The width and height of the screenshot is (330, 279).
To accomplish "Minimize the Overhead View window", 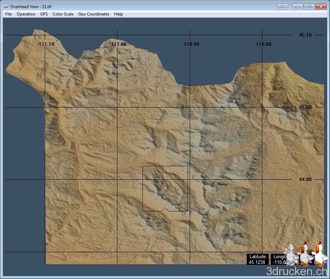I will point(298,6).
